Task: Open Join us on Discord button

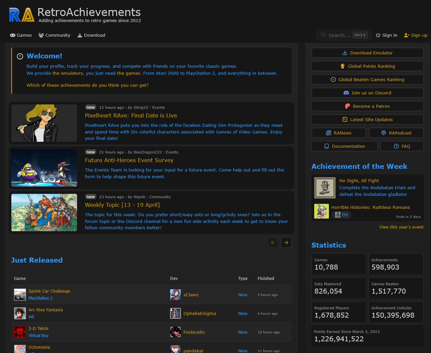Action: click(367, 93)
